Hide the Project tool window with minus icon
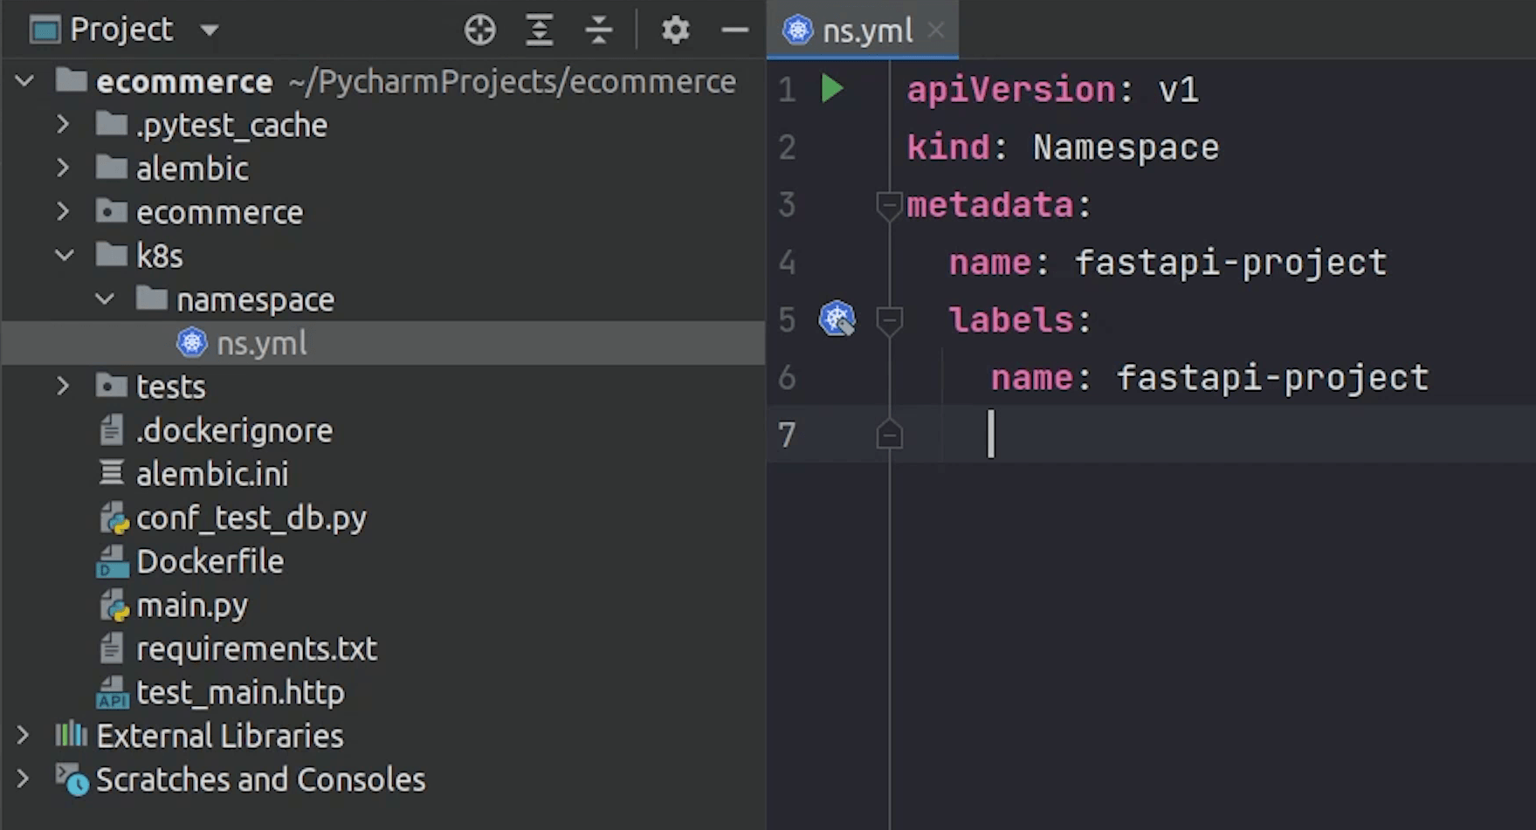1536x830 pixels. [734, 31]
